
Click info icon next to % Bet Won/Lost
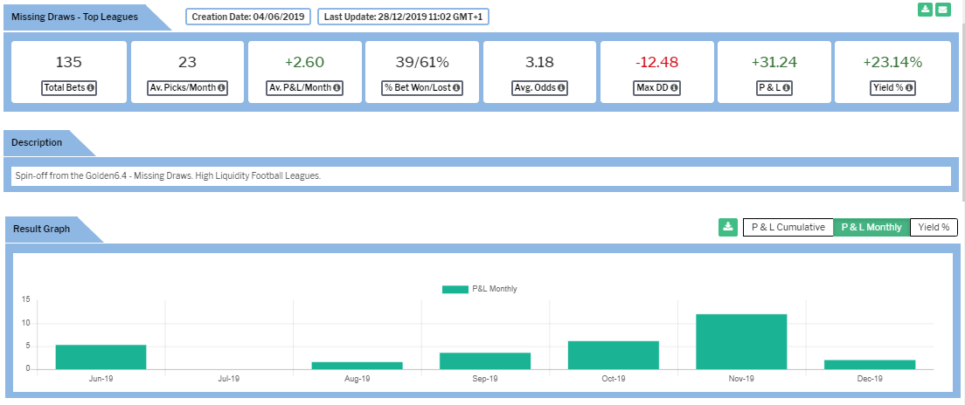456,88
